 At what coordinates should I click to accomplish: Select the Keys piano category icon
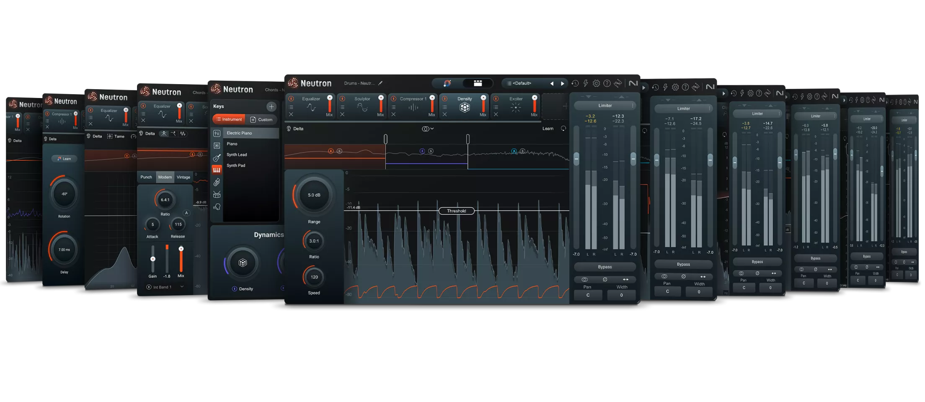[217, 170]
